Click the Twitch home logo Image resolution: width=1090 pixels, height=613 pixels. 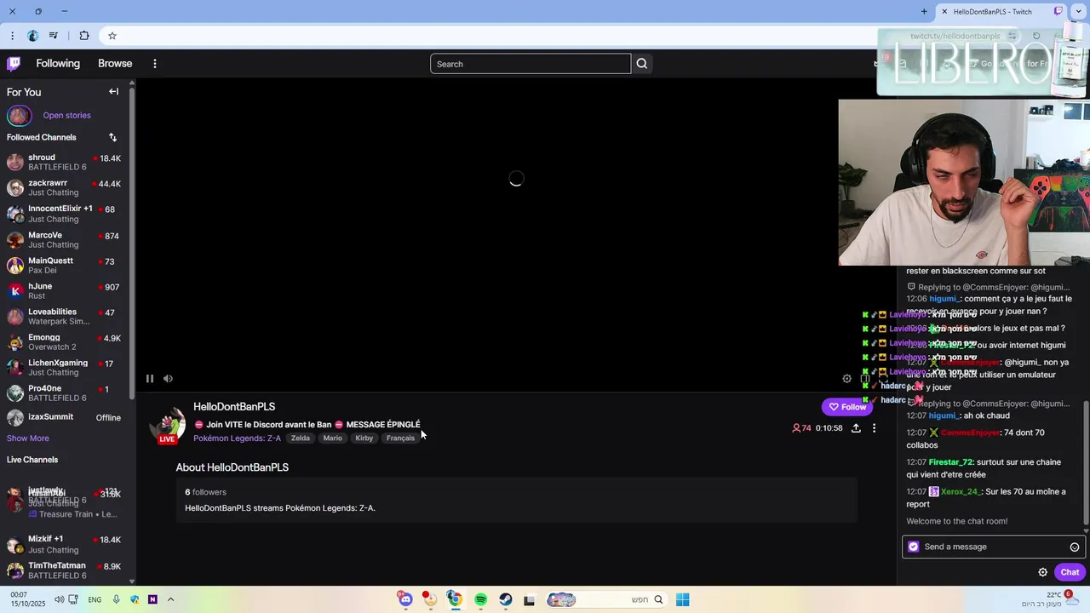pos(14,64)
